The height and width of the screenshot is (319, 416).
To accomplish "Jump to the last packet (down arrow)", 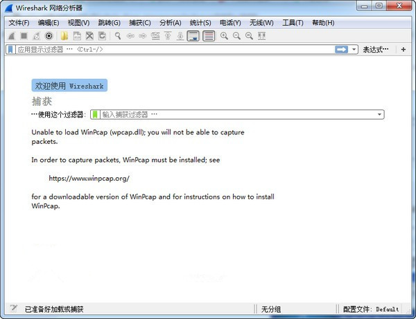I will (x=180, y=36).
